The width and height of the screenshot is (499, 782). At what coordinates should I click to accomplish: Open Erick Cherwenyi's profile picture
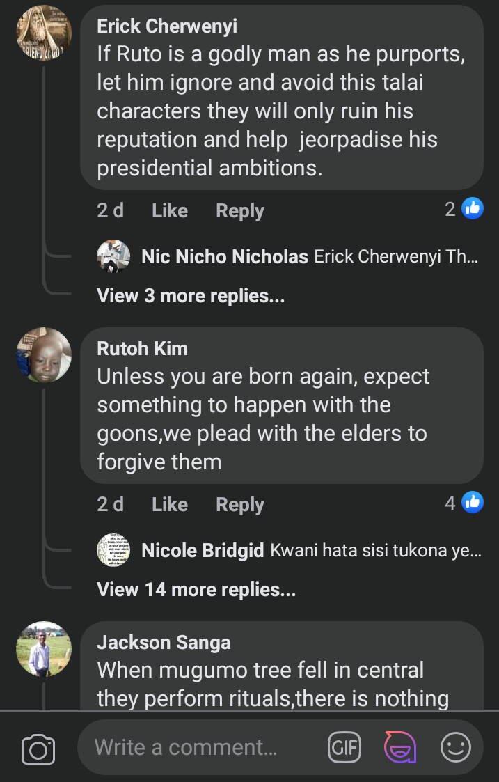44,33
